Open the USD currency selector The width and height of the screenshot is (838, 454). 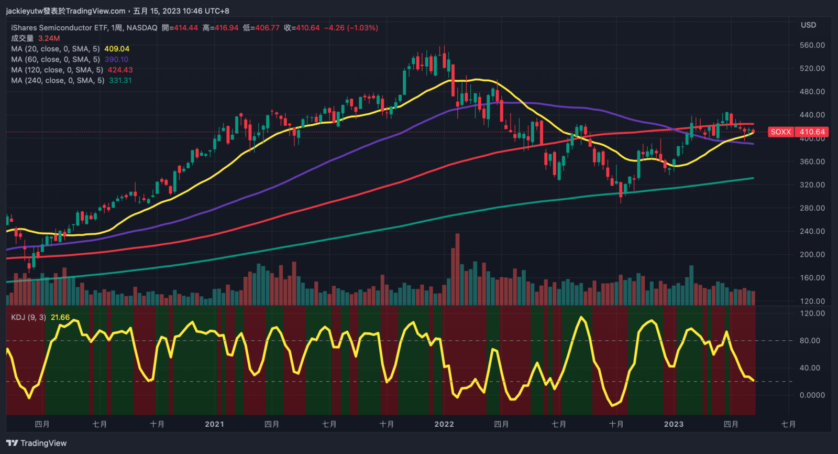[808, 25]
